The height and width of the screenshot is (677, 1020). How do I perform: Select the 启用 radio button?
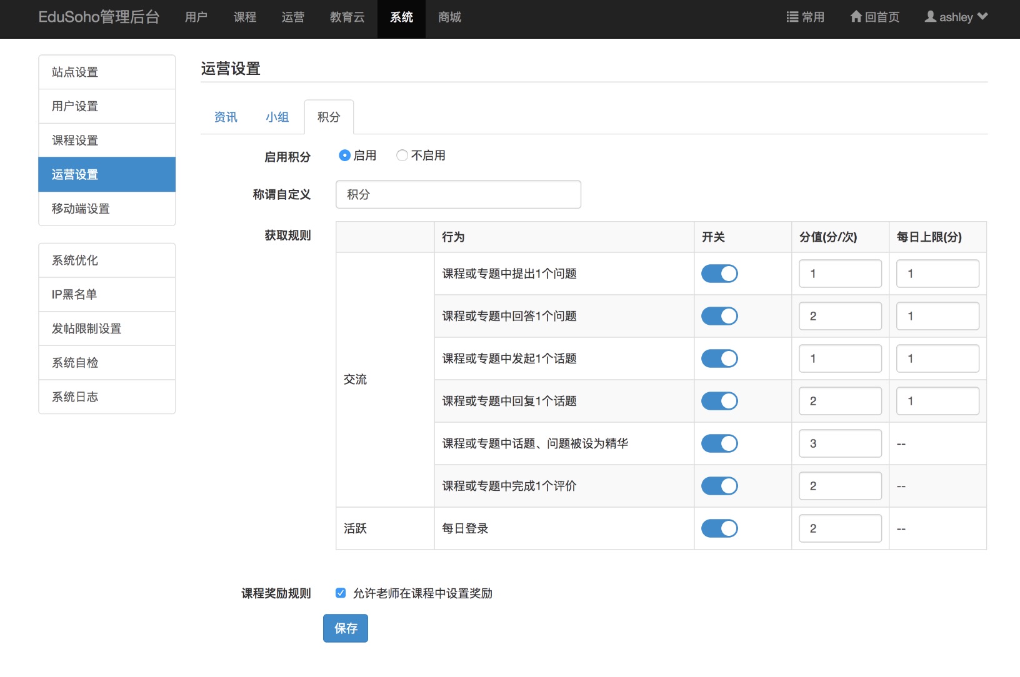point(344,156)
